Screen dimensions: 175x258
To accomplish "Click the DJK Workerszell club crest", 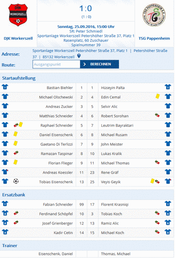I will point(18,15).
